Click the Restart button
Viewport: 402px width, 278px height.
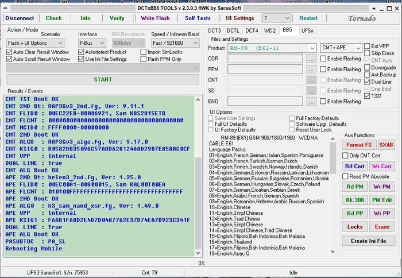(x=308, y=18)
